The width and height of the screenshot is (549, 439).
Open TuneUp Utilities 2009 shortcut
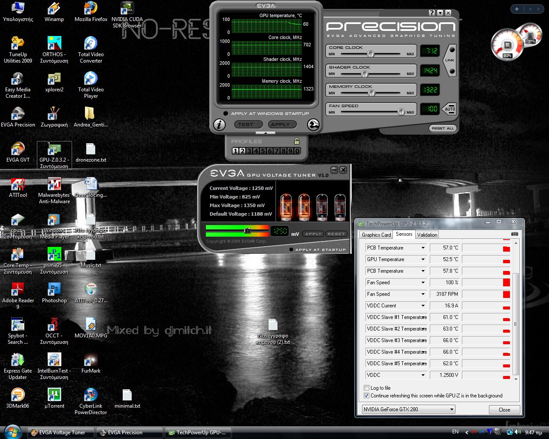pyautogui.click(x=18, y=50)
